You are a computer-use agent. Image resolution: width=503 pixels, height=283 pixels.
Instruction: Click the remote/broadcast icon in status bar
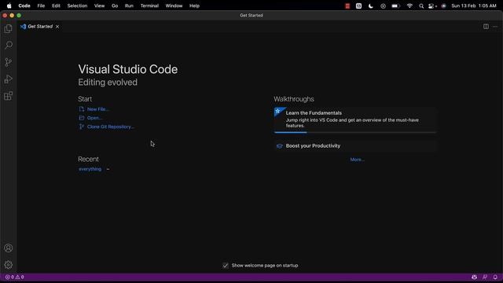point(474,277)
